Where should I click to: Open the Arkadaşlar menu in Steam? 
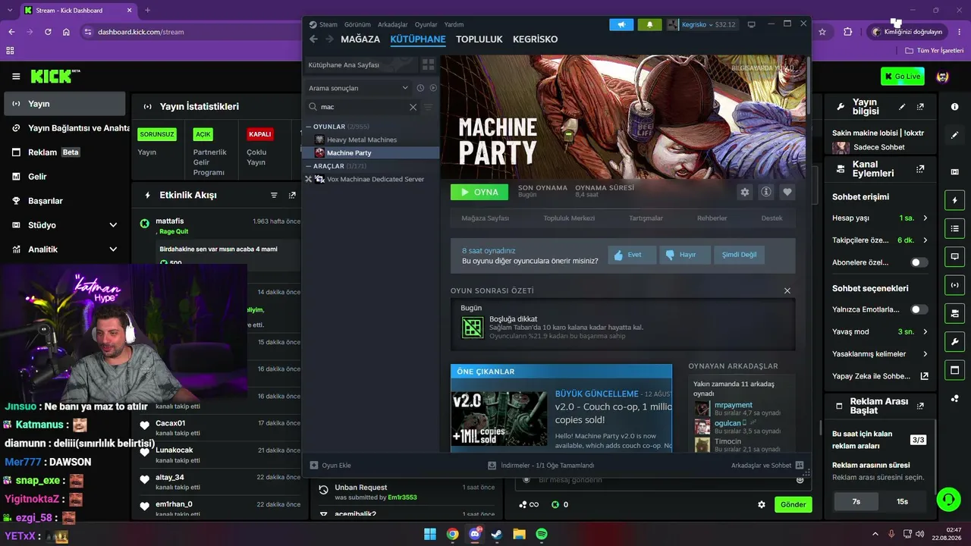[393, 24]
